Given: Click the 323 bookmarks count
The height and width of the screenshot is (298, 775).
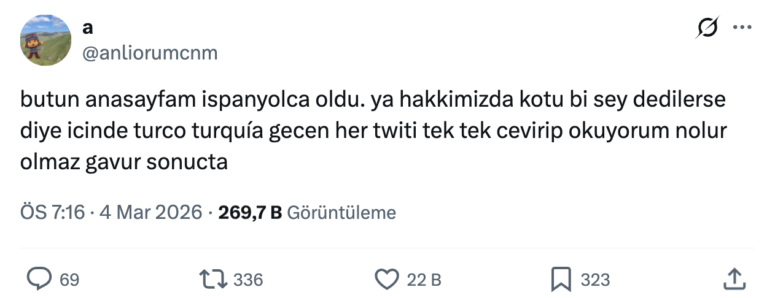Looking at the screenshot, I should pyautogui.click(x=595, y=280).
